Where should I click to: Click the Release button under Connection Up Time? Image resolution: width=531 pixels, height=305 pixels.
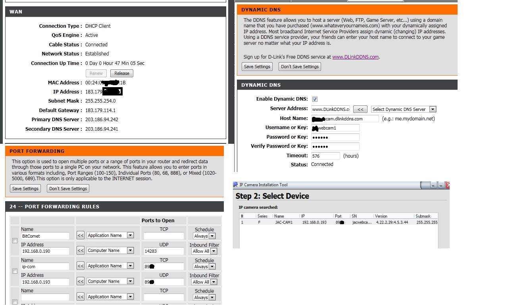[122, 73]
